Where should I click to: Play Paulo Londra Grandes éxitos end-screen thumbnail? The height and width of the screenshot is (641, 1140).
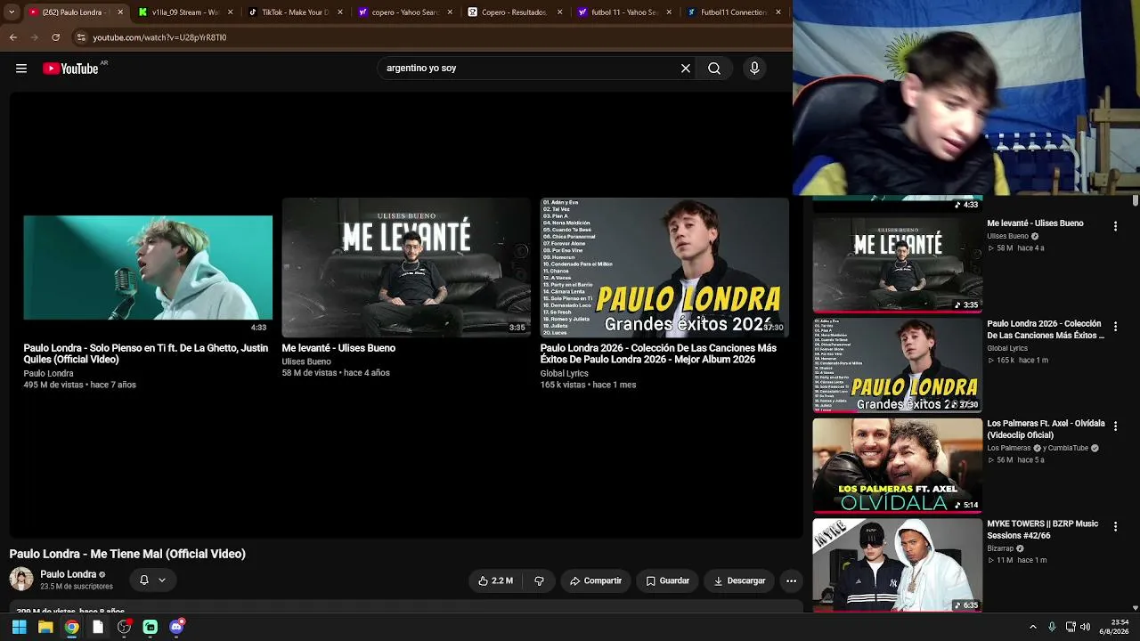click(x=664, y=267)
